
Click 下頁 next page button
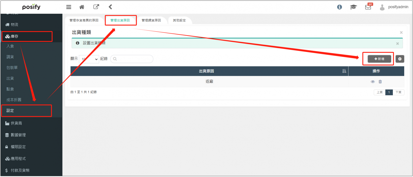click(x=398, y=92)
